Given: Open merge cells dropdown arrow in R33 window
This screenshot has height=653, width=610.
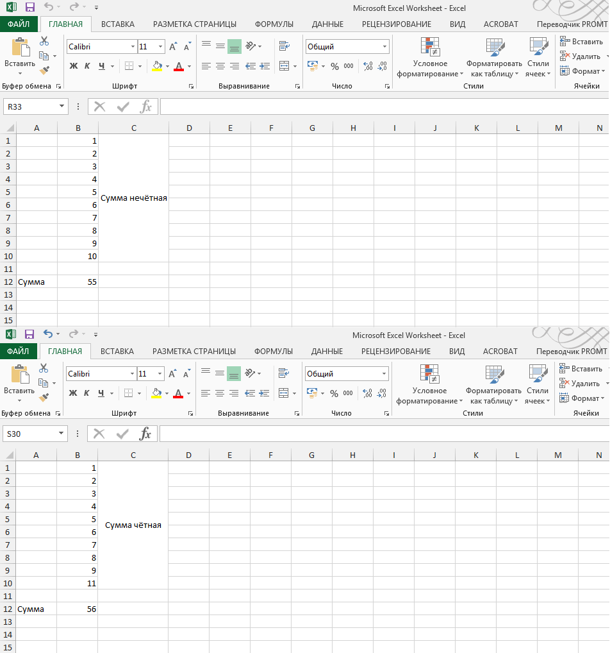Looking at the screenshot, I should click(x=295, y=66).
